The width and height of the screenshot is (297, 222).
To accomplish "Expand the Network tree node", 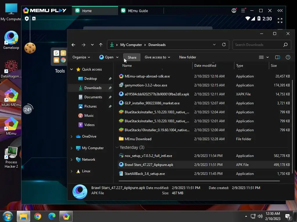I will (x=71, y=160).
